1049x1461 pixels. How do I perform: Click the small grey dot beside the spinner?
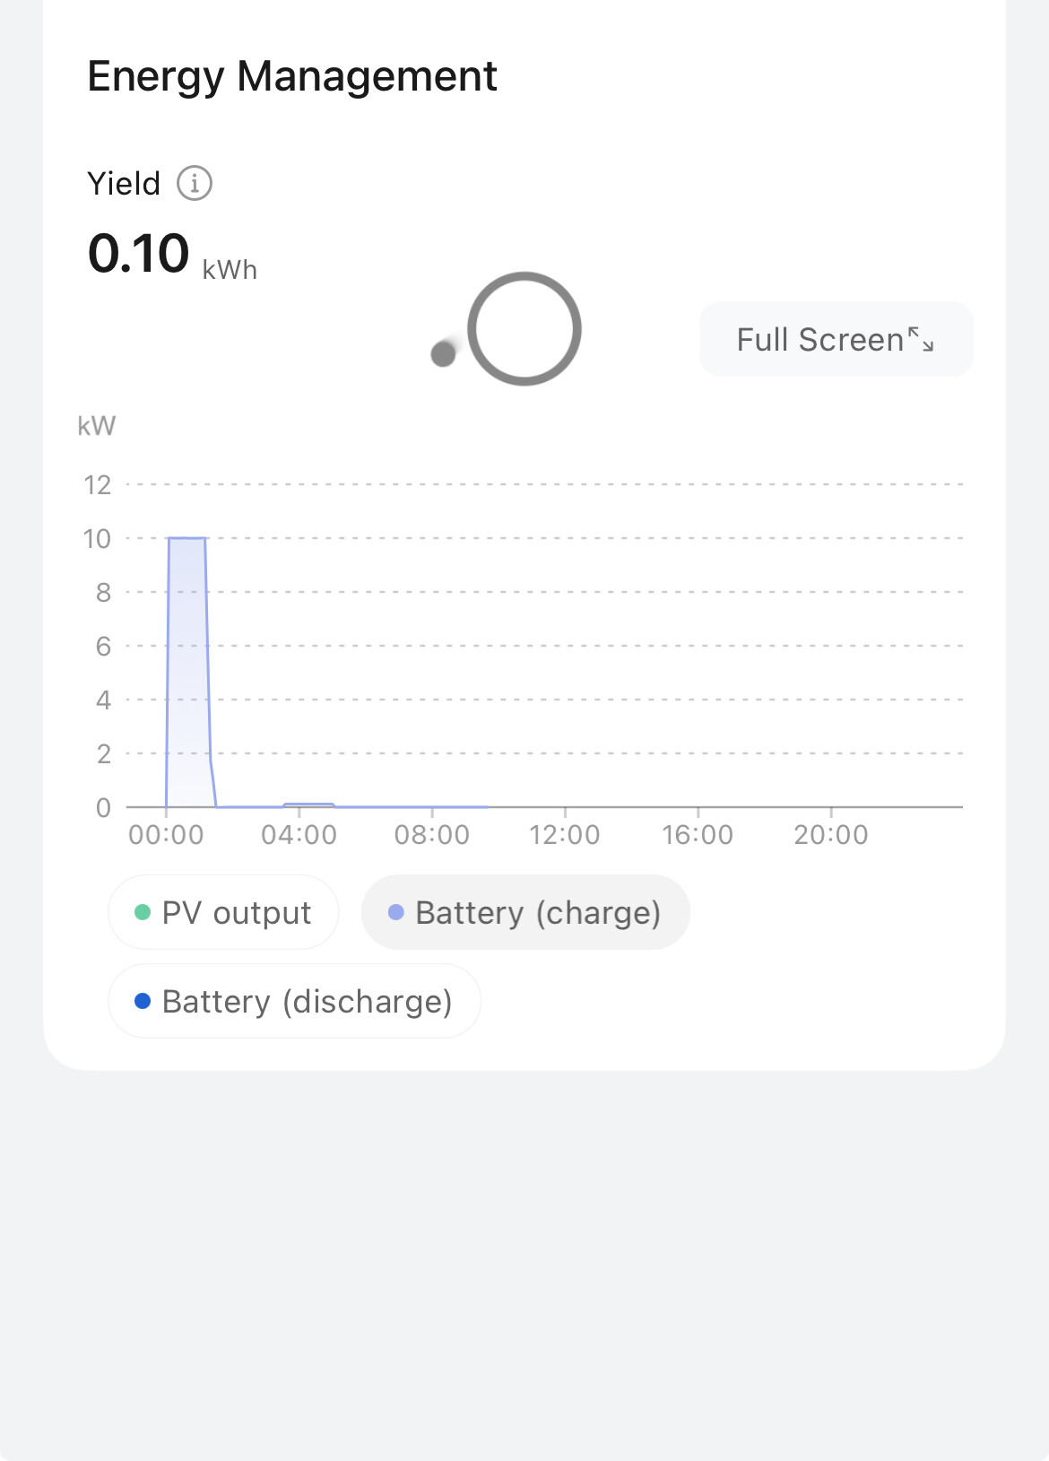tap(443, 354)
